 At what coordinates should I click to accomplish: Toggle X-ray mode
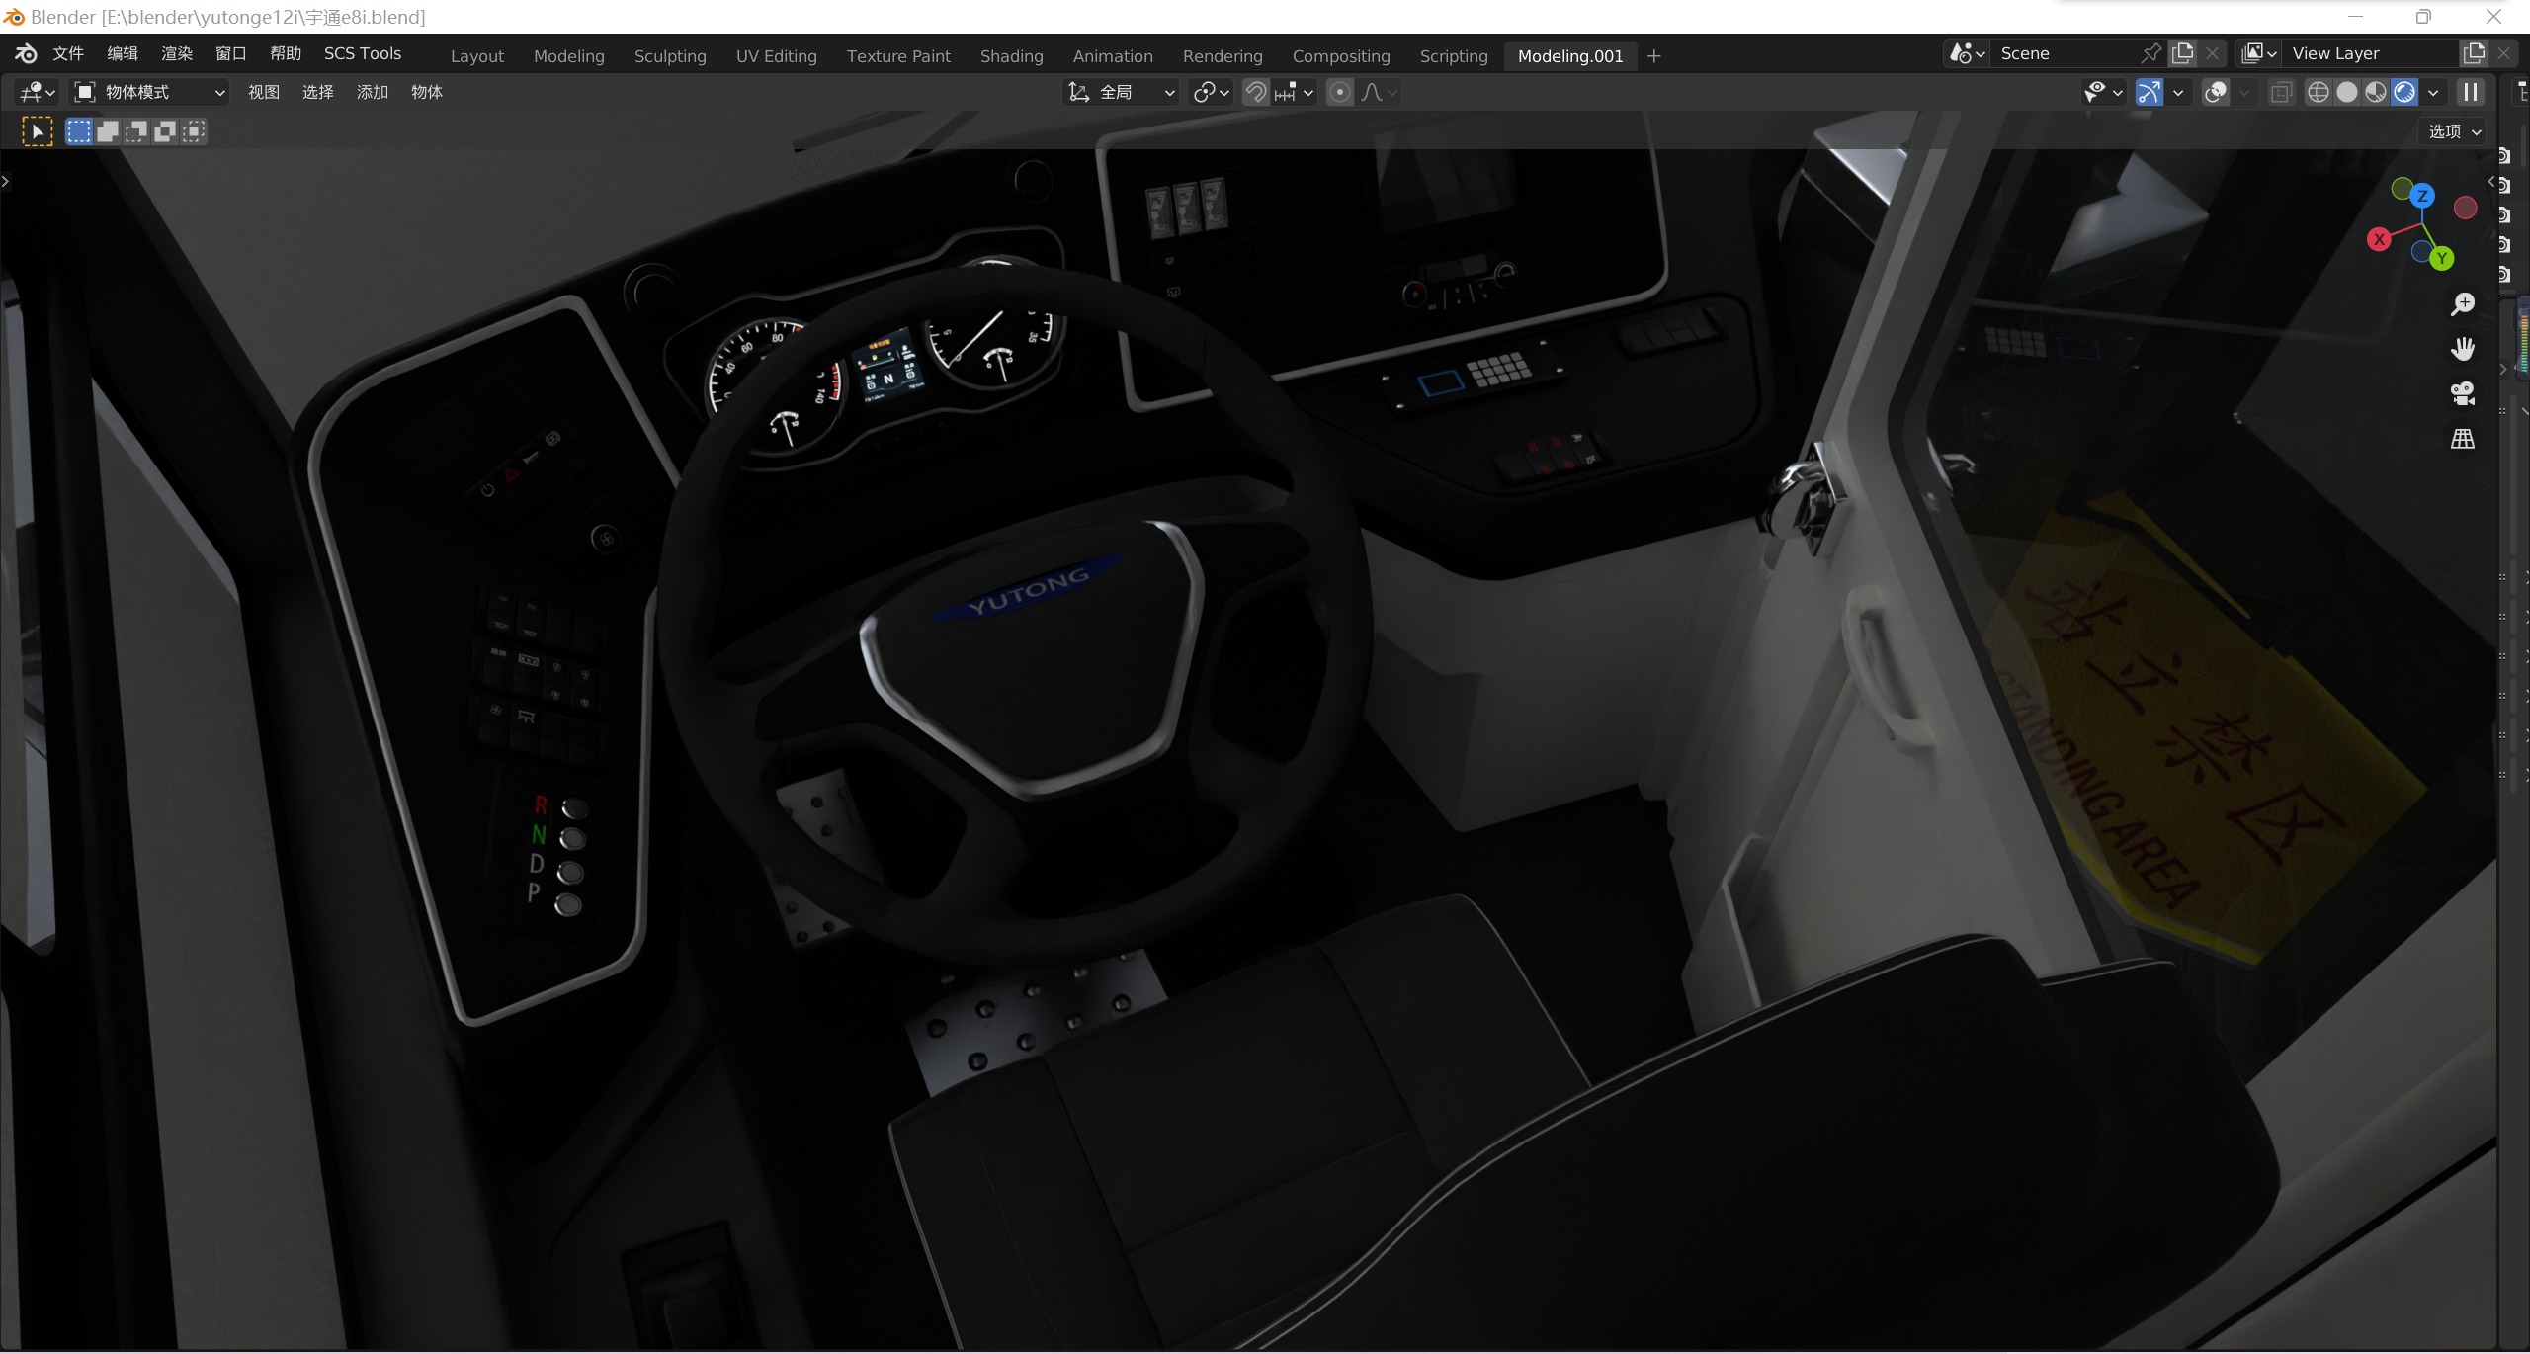2281,92
